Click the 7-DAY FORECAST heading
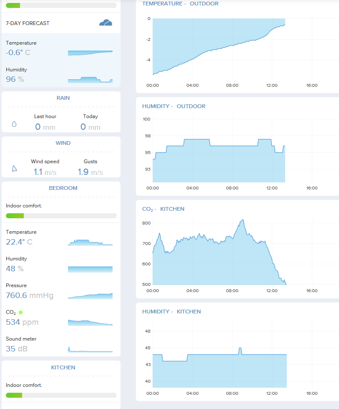The height and width of the screenshot is (409, 339). 28,23
